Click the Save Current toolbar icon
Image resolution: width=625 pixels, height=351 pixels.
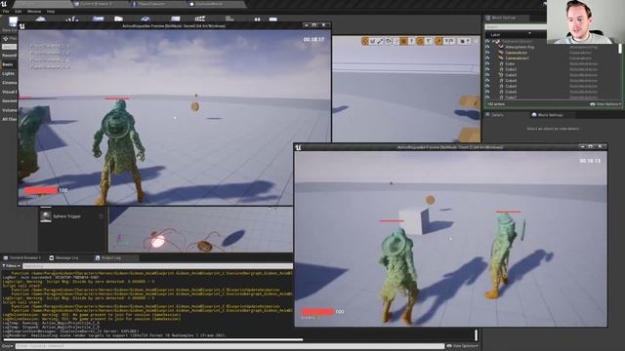coord(13,20)
